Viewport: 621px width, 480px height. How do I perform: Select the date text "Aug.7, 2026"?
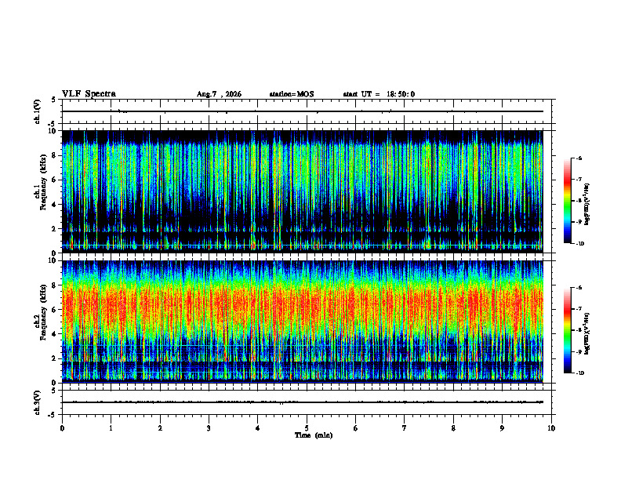[219, 94]
